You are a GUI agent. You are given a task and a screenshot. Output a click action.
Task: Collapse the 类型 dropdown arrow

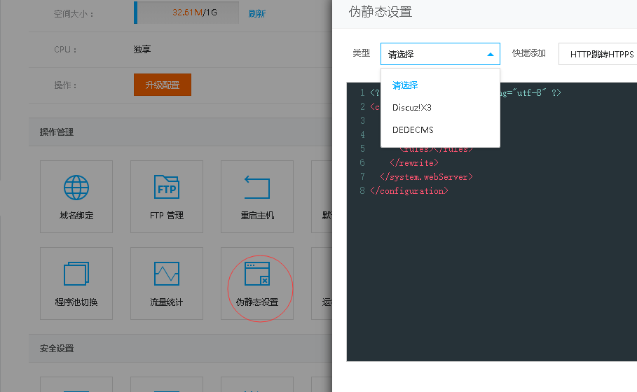click(491, 55)
